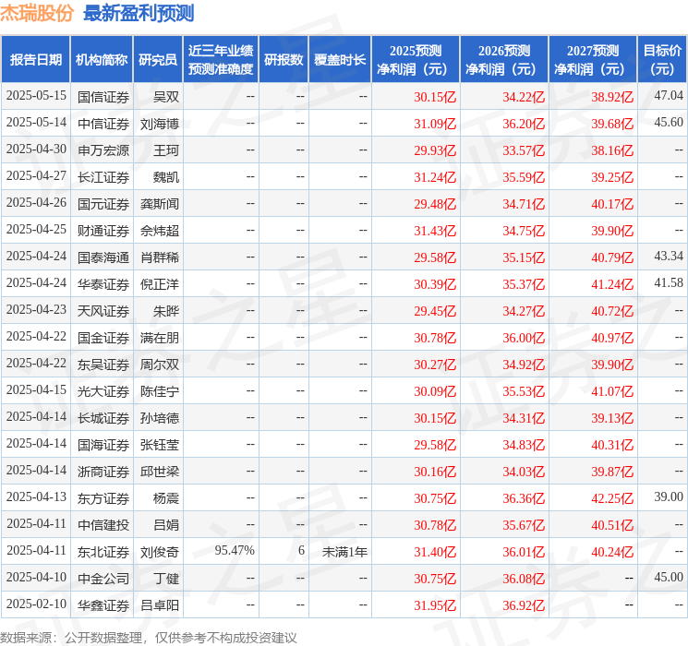Image resolution: width=688 pixels, height=646 pixels.
Task: Click target price 45.00
Action: point(669,577)
